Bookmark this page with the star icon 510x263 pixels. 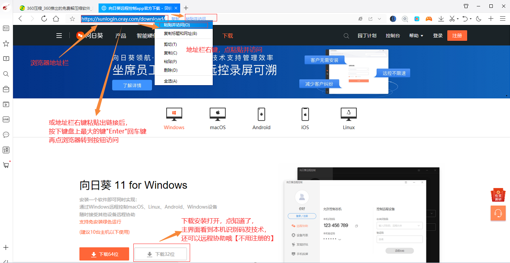click(x=72, y=19)
